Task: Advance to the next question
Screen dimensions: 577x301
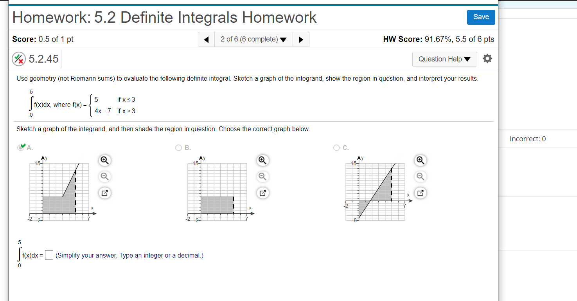Action: point(301,39)
